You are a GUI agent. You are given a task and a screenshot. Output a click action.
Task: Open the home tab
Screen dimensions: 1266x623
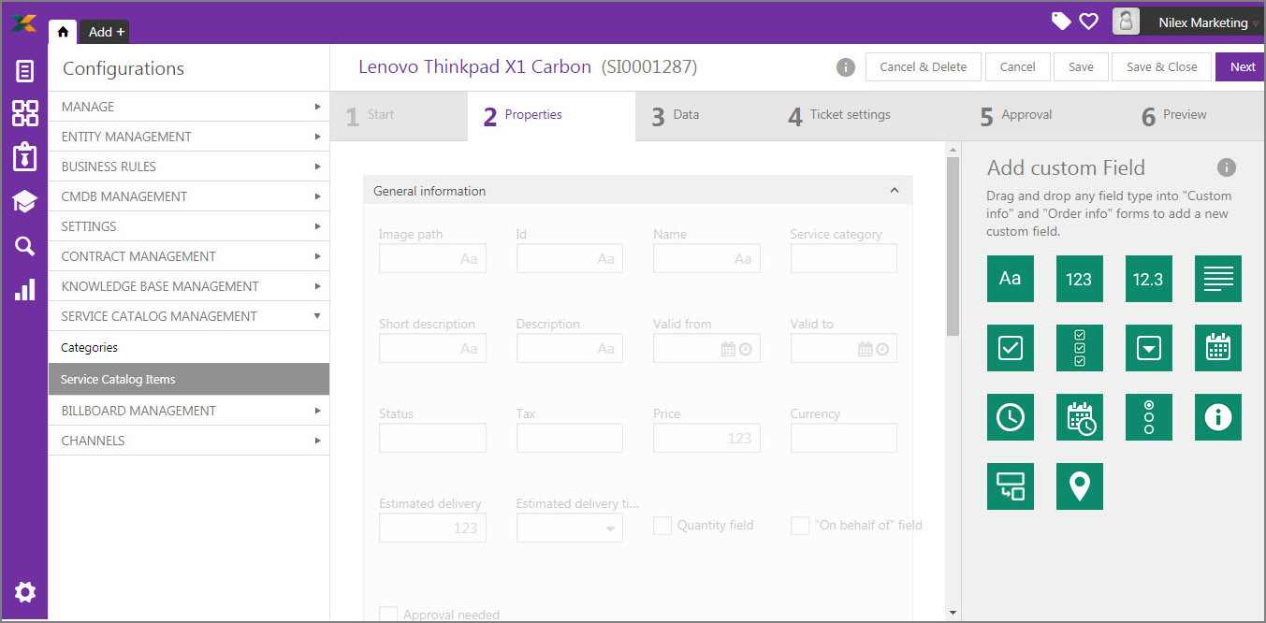tap(63, 32)
